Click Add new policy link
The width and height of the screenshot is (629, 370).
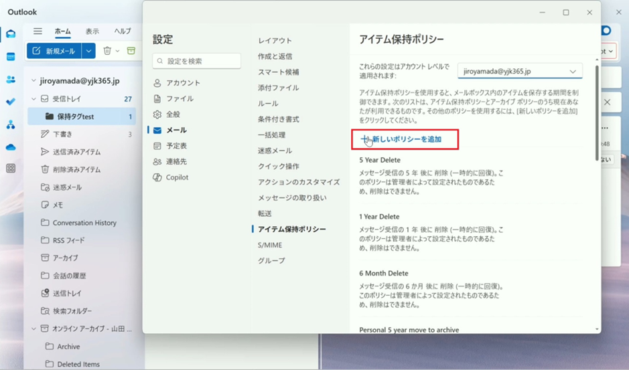[x=401, y=139]
